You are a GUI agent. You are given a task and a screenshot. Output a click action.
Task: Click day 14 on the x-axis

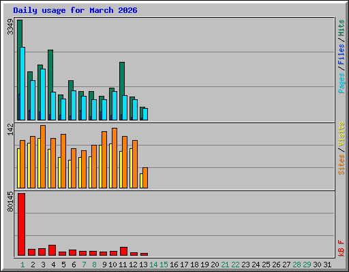153,265
